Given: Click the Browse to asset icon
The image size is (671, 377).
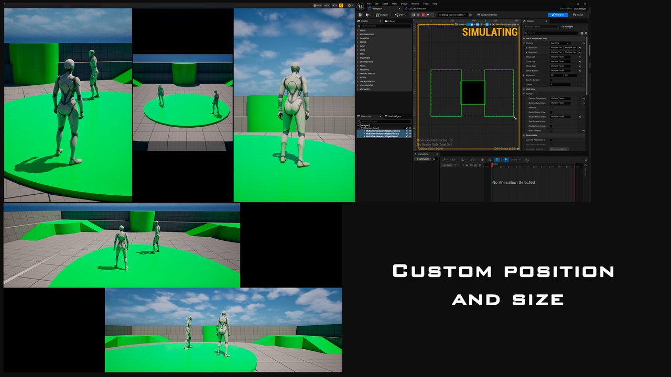Looking at the screenshot, I should click(x=367, y=15).
